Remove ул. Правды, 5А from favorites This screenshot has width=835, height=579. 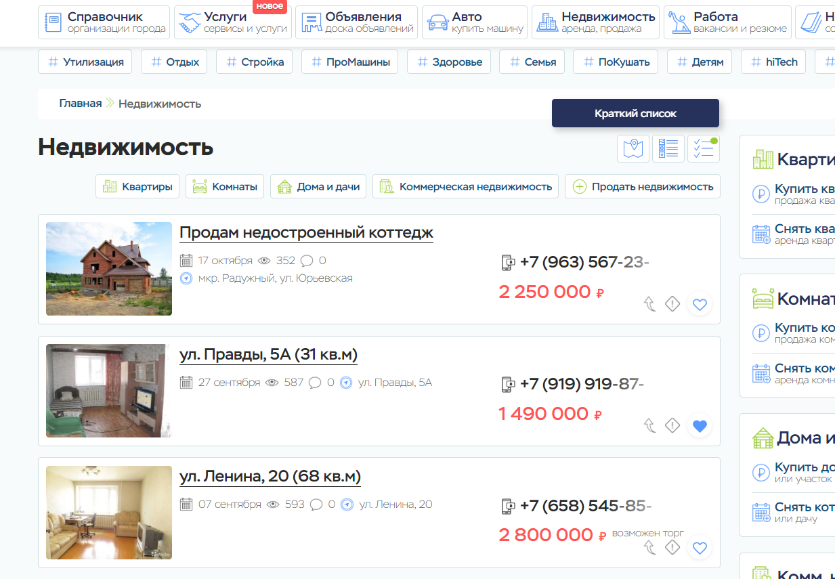700,426
